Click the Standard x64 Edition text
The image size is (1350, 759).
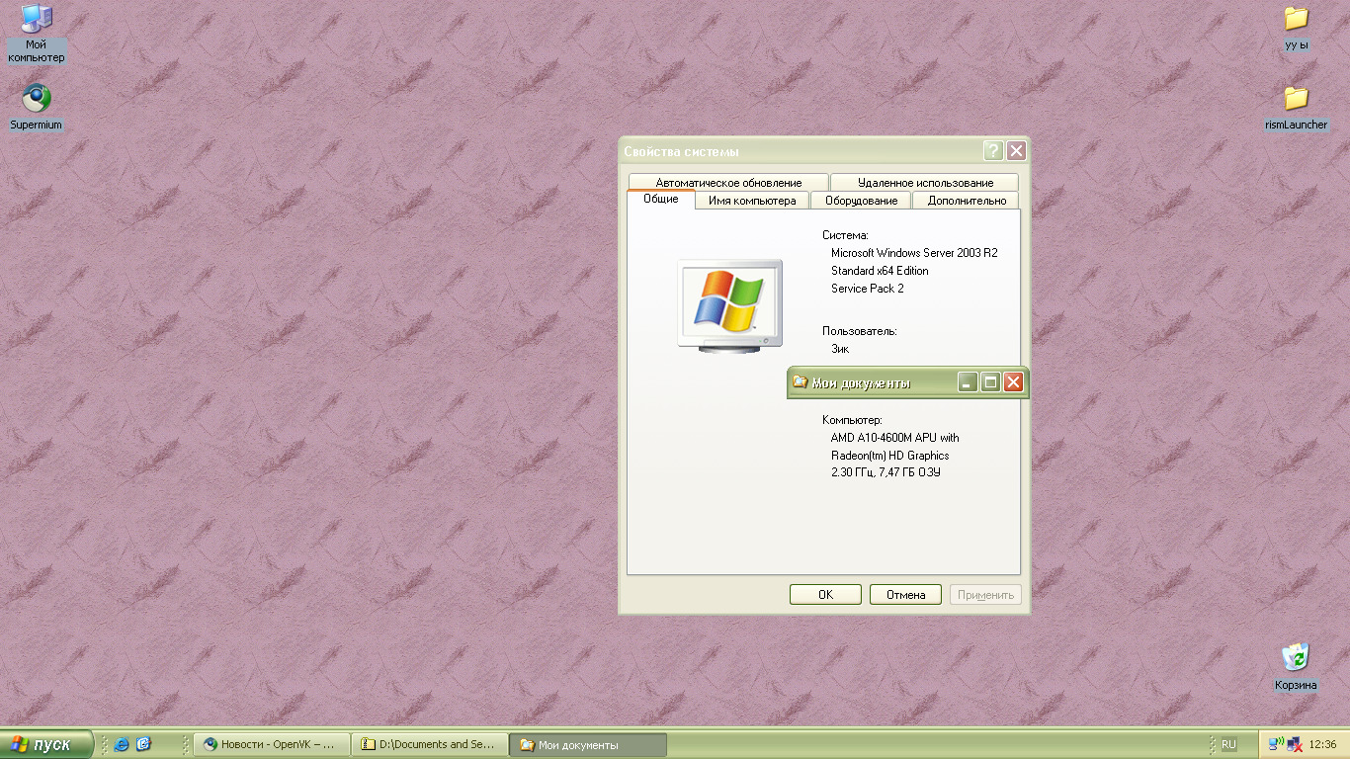click(x=880, y=271)
